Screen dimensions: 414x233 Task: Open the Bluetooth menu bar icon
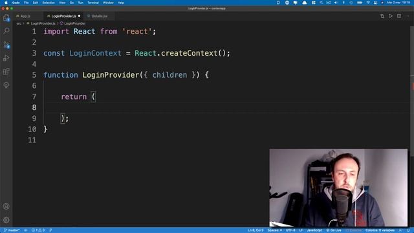pos(343,3)
